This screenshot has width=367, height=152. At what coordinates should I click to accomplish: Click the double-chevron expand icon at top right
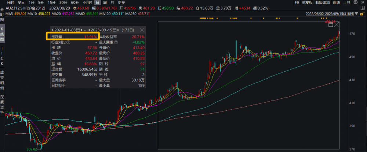363,2
